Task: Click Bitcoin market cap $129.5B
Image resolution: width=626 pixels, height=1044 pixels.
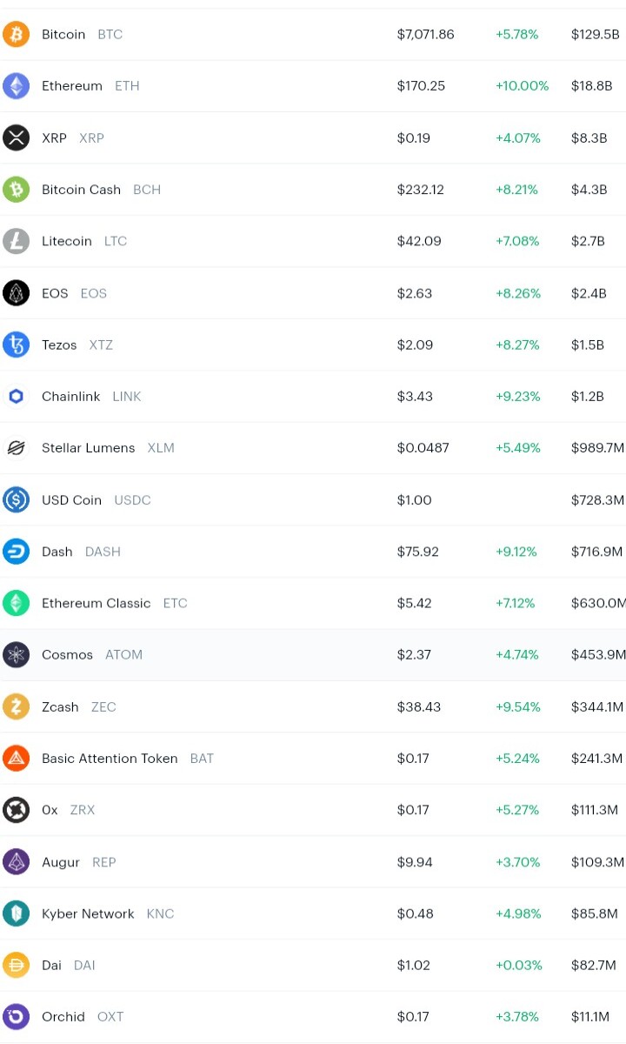Action: [x=596, y=35]
